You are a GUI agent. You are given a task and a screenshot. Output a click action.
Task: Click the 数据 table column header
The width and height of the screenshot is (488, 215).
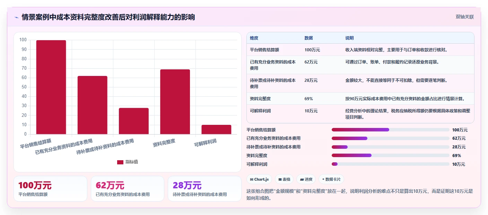pos(309,38)
